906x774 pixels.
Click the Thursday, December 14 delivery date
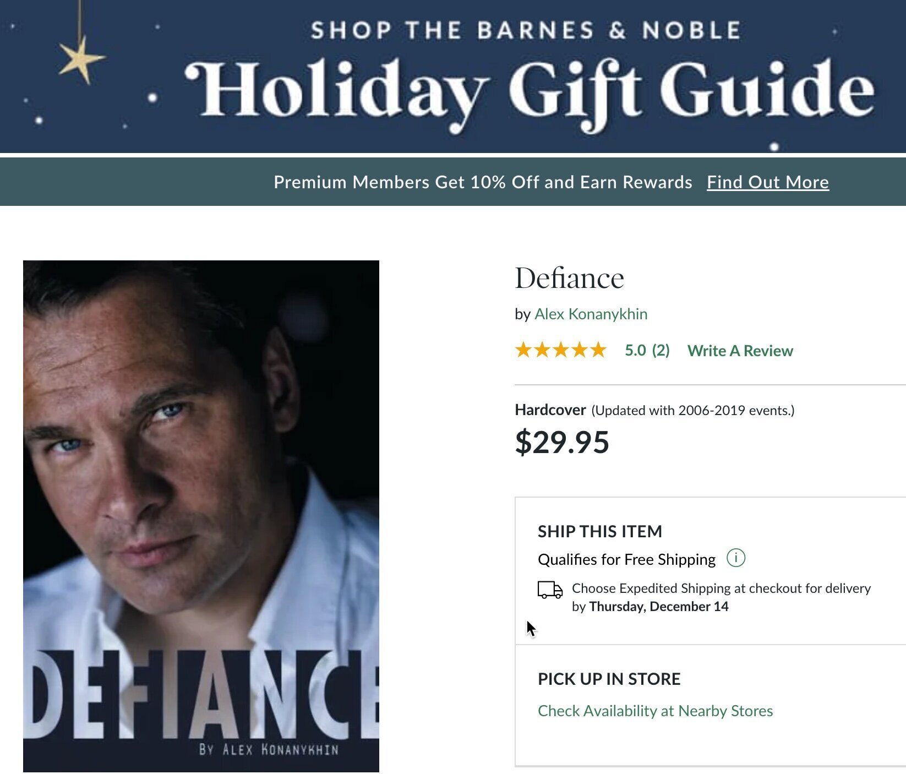click(x=658, y=607)
